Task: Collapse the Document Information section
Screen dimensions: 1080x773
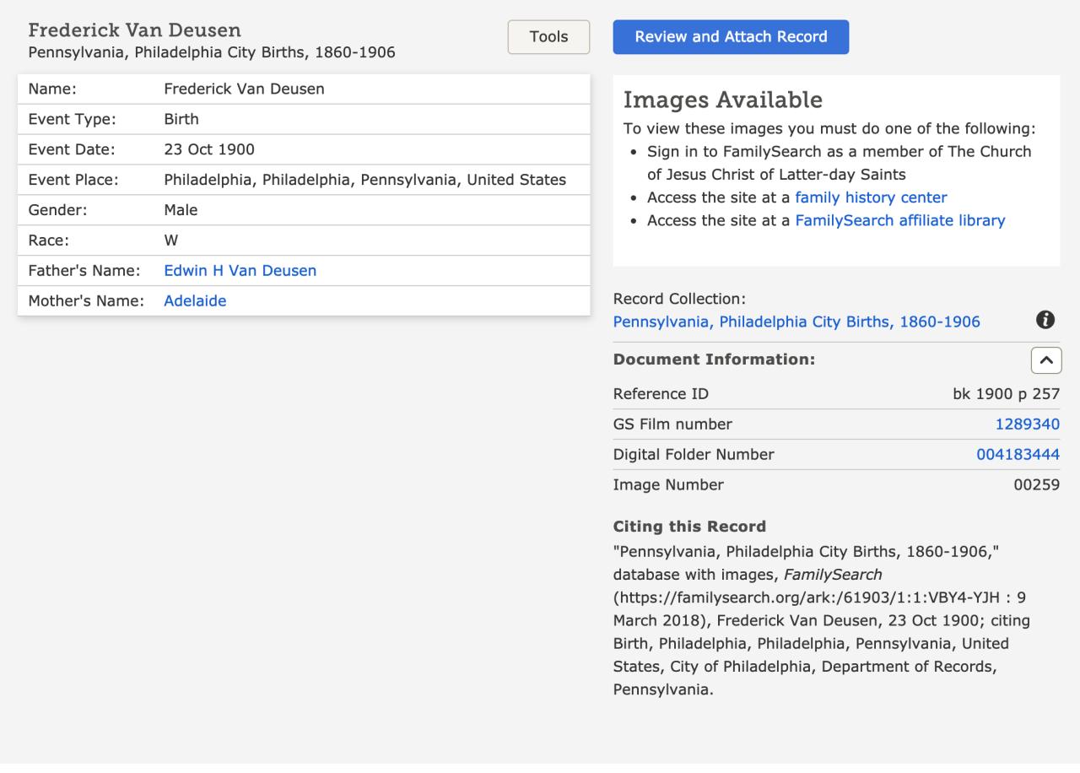Action: click(x=1045, y=359)
